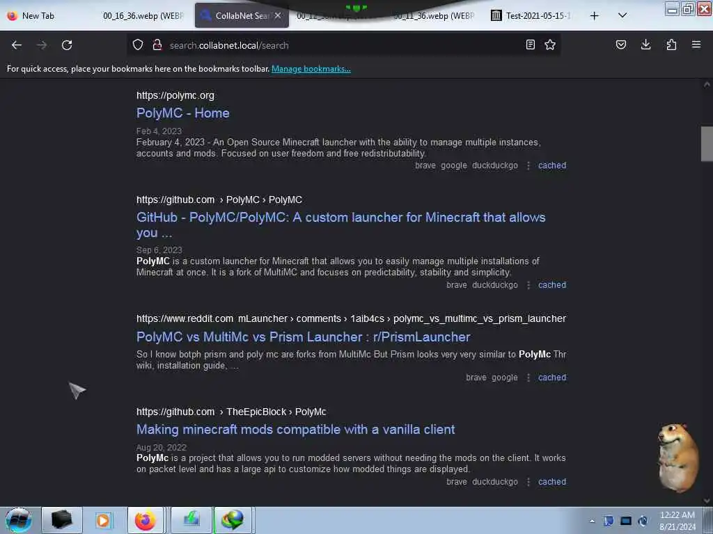Show hidden system tray icons
The width and height of the screenshot is (713, 534).
tap(592, 521)
